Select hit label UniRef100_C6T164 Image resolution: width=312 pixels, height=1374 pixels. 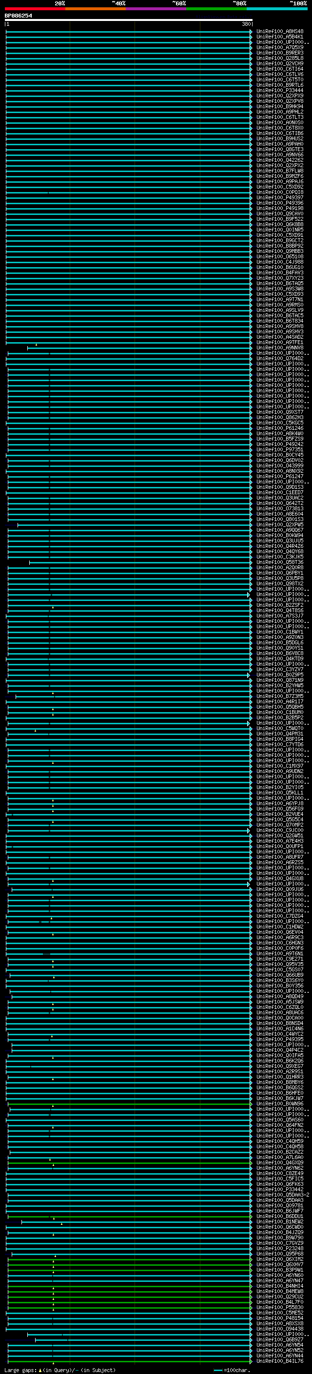coord(280,69)
